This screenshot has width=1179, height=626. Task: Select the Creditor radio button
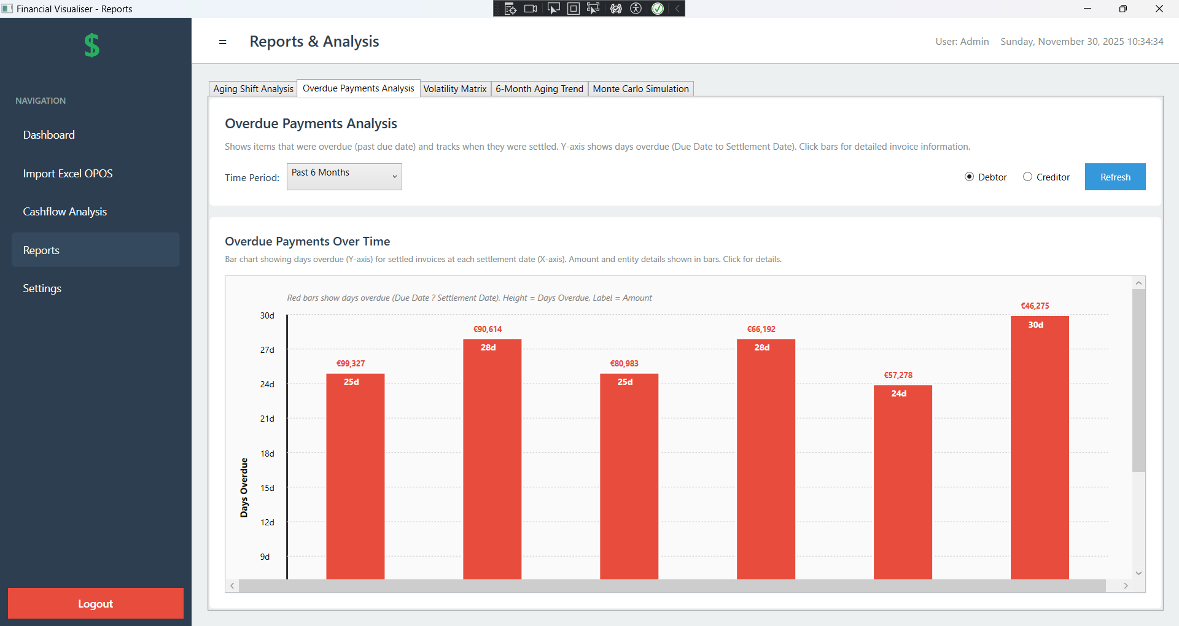[x=1027, y=177]
